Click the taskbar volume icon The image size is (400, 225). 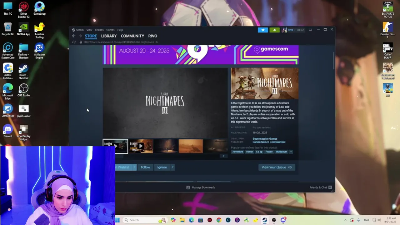pyautogui.click(x=379, y=220)
